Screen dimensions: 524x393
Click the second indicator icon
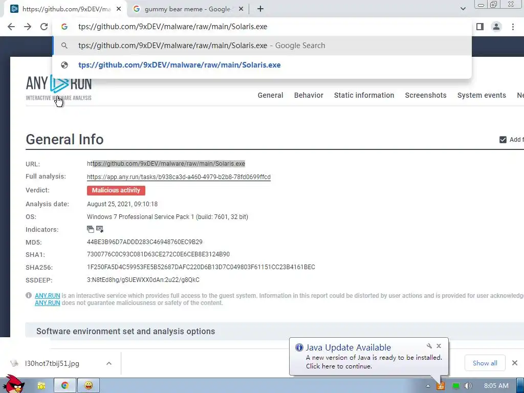[100, 229]
